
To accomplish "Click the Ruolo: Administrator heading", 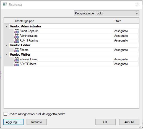I will (25, 26).
